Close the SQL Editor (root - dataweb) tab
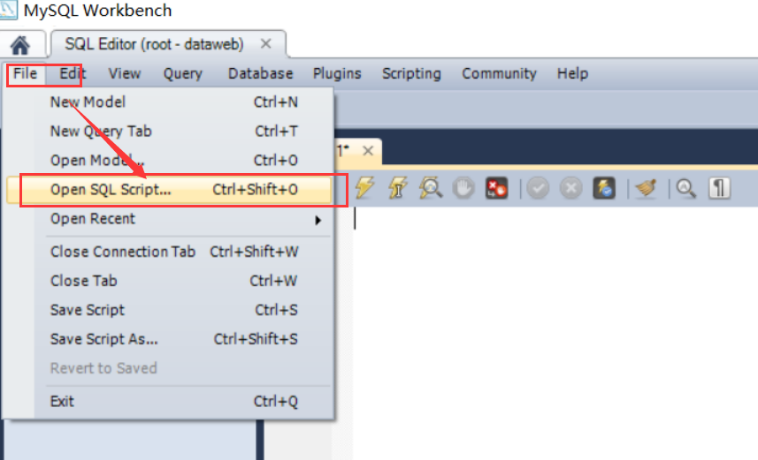Image resolution: width=758 pixels, height=460 pixels. pyautogui.click(x=265, y=44)
